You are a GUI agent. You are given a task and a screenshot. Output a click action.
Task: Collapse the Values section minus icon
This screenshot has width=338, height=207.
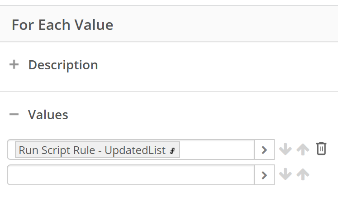click(14, 114)
